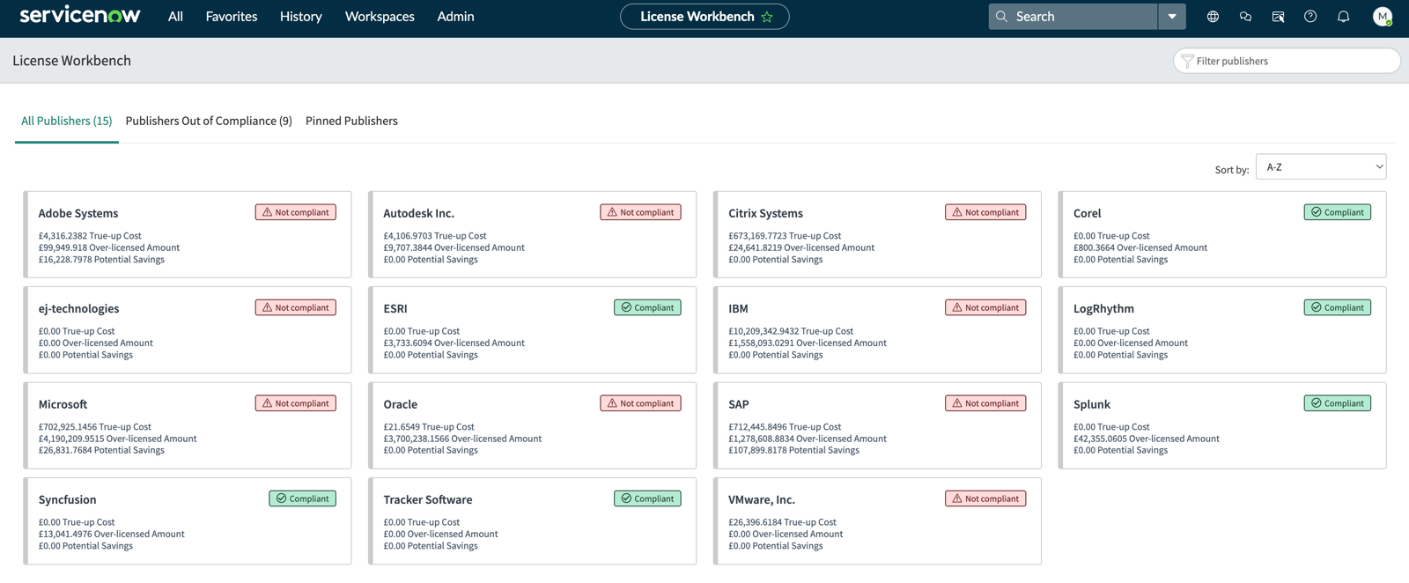Click Syncfusion Compliant badge
1409x583 pixels.
[x=303, y=498]
